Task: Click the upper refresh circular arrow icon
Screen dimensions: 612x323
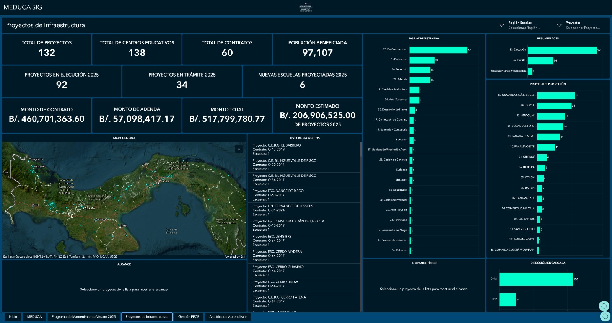Action: point(604,306)
